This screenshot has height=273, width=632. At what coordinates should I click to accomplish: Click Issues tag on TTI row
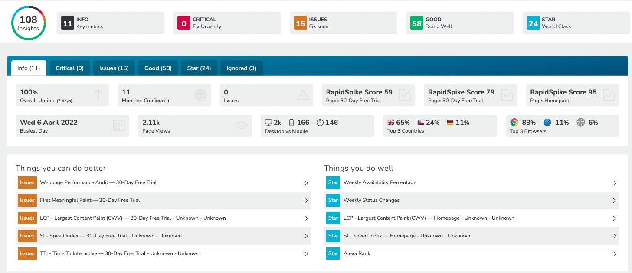27,254
